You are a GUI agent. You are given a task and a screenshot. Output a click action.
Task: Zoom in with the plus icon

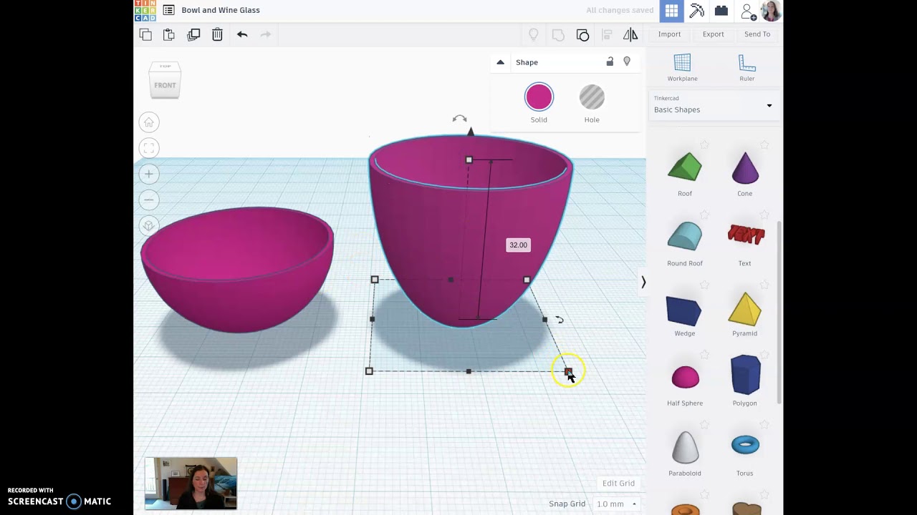point(149,174)
